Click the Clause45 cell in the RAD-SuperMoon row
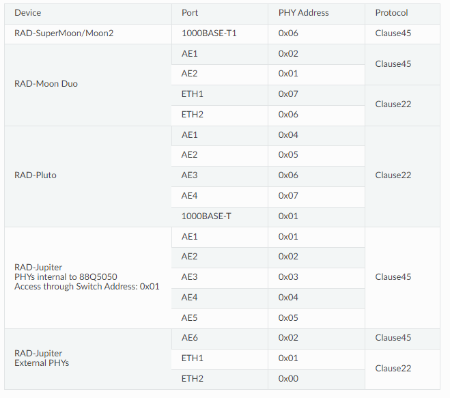The image size is (450, 398). tap(393, 33)
